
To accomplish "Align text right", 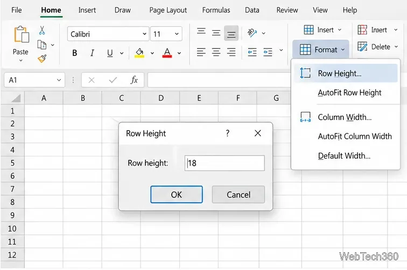I will [x=231, y=52].
